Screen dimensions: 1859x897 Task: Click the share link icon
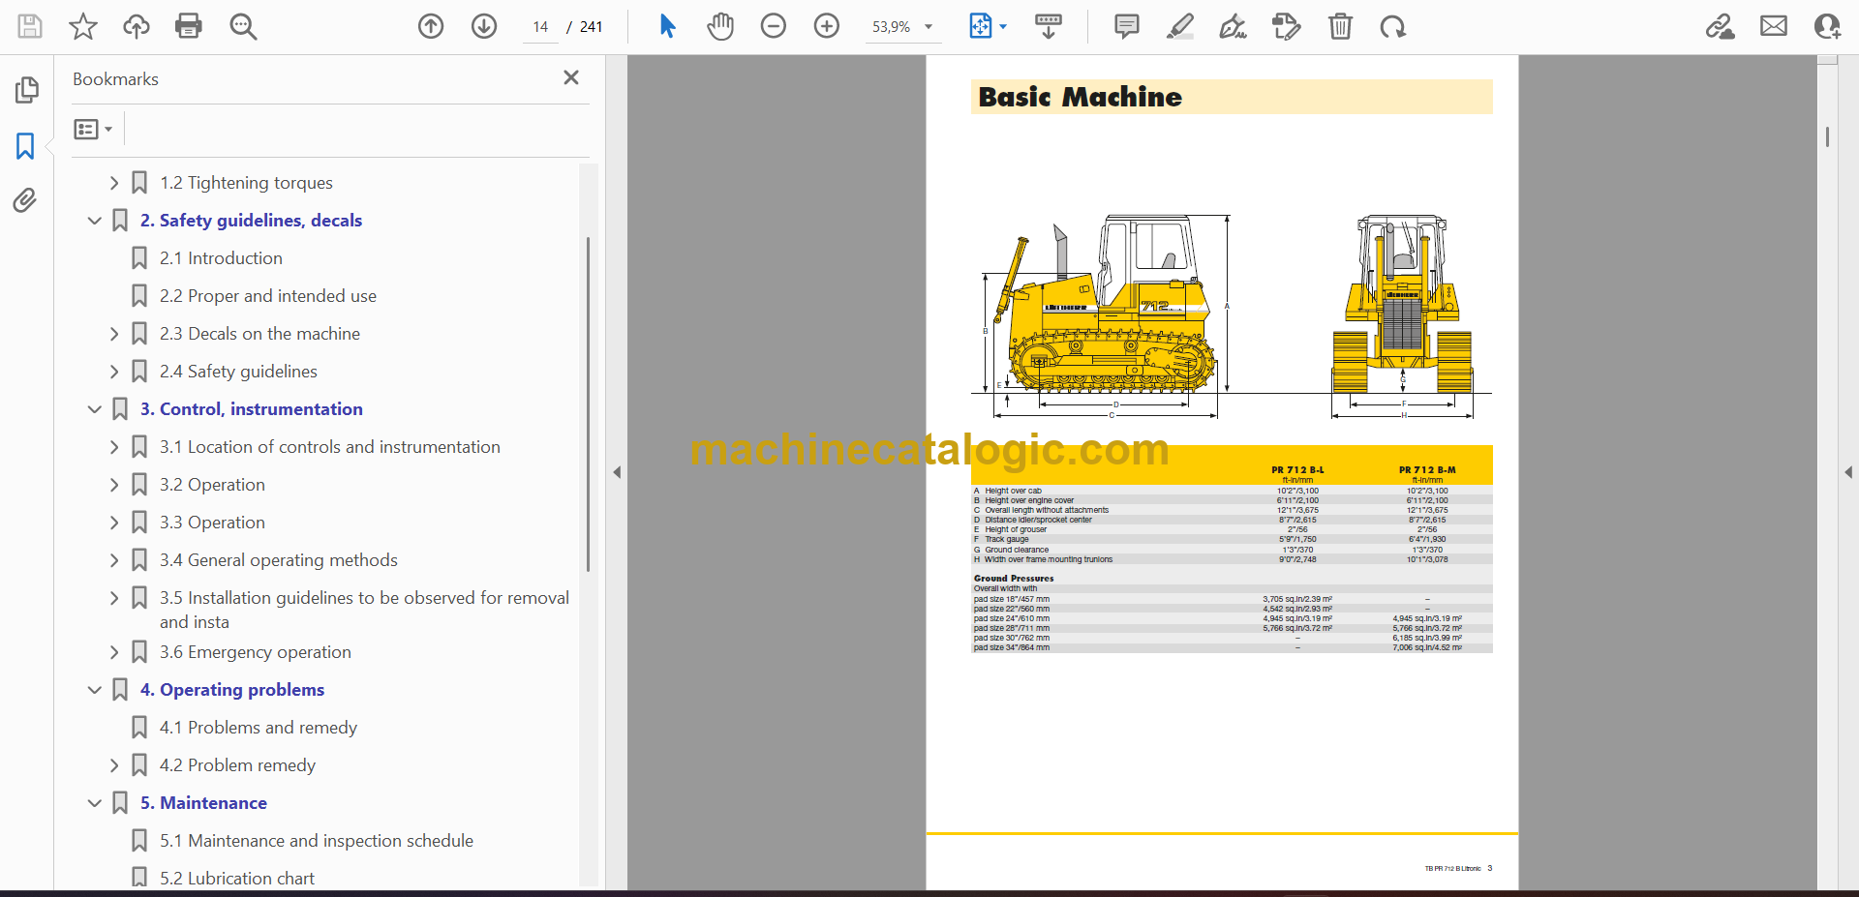point(1721,26)
